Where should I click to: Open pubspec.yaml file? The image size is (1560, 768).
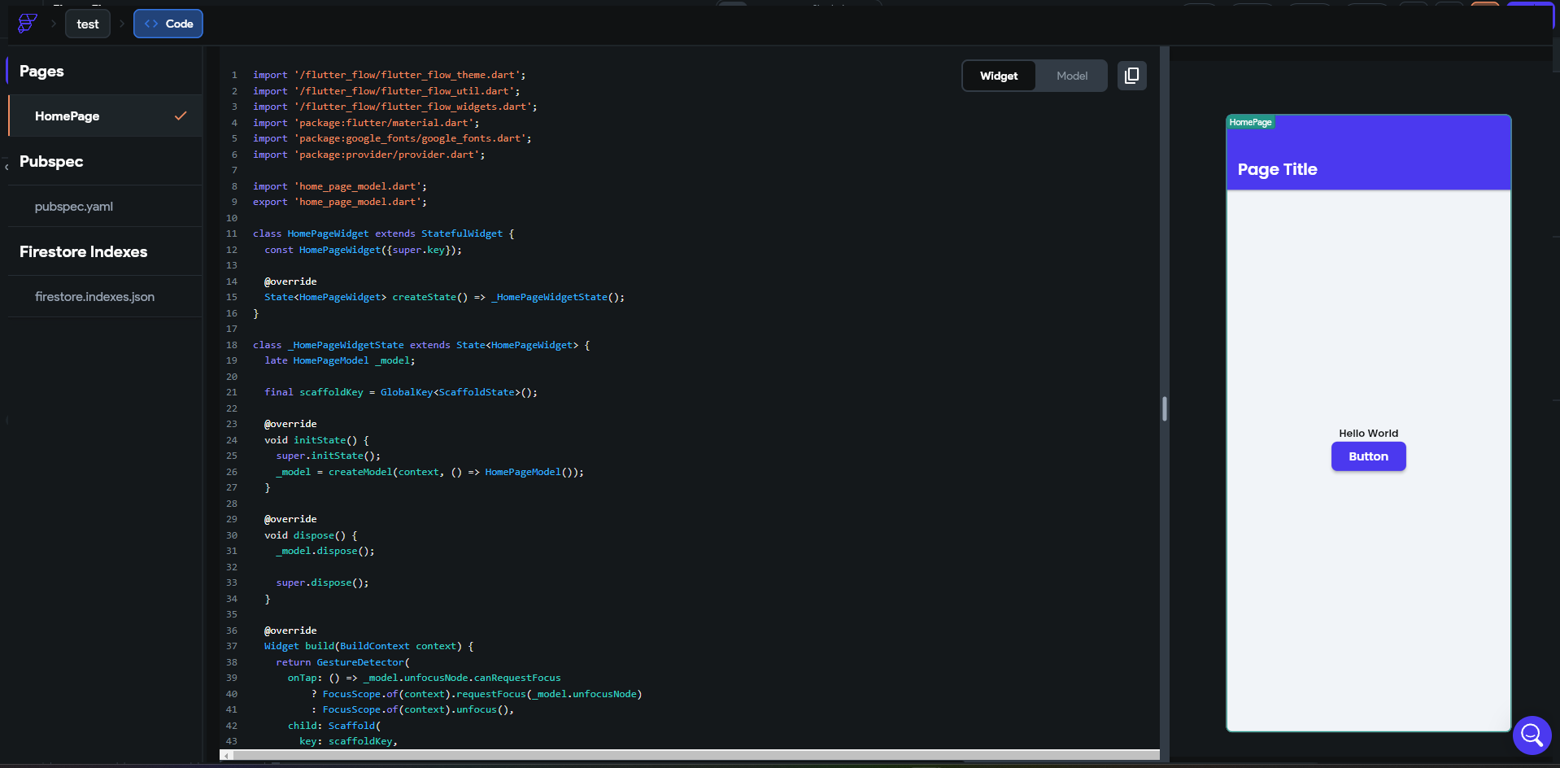(x=105, y=207)
